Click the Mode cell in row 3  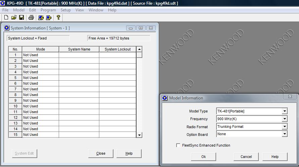coord(40,66)
